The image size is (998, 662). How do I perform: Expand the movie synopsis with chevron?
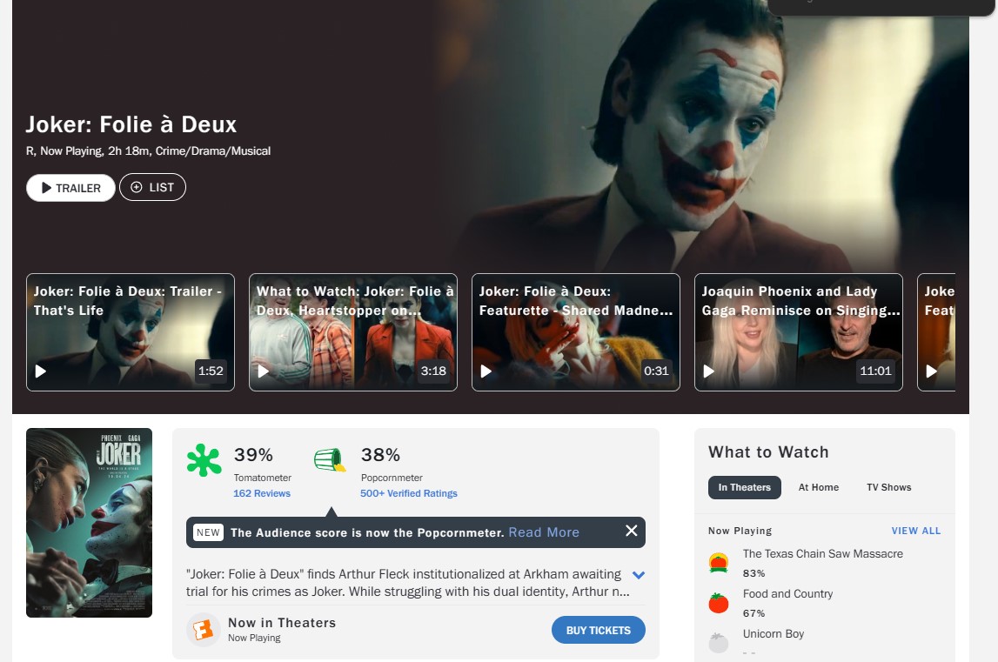639,575
